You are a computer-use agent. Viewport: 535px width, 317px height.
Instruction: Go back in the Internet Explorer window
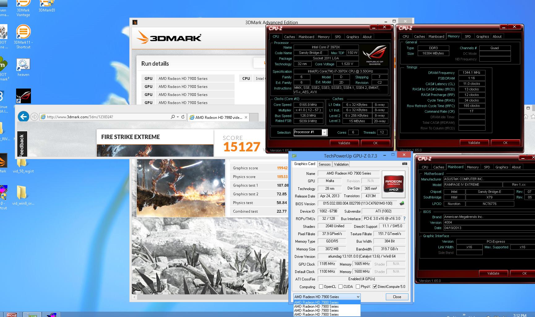pos(23,117)
